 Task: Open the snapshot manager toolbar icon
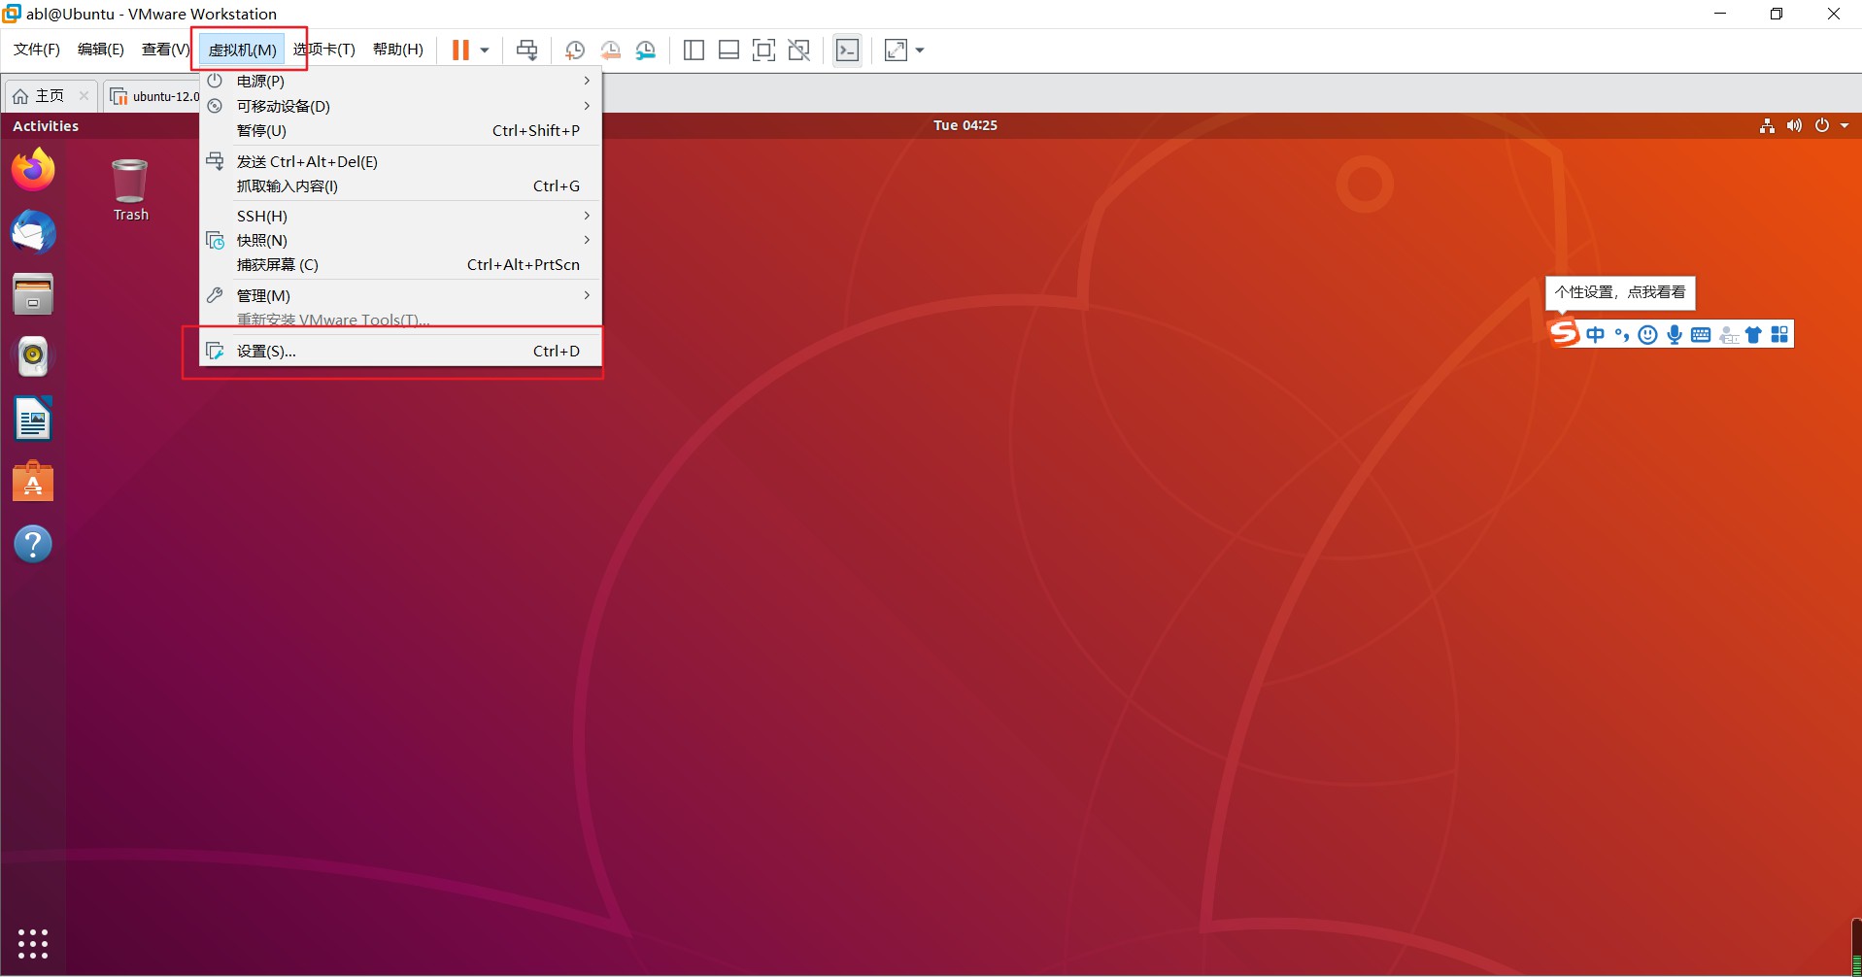(646, 50)
